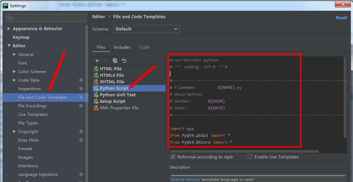
Task: Click the minus icon to remove template
Action: pyautogui.click(x=106, y=61)
